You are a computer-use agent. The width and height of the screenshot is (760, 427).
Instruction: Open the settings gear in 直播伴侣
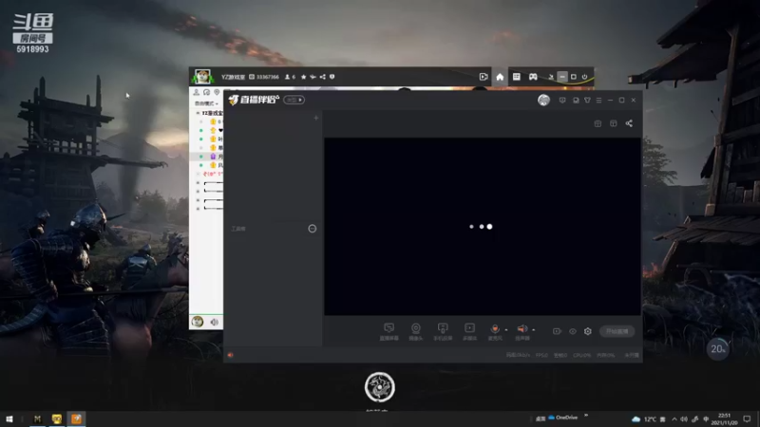click(587, 331)
